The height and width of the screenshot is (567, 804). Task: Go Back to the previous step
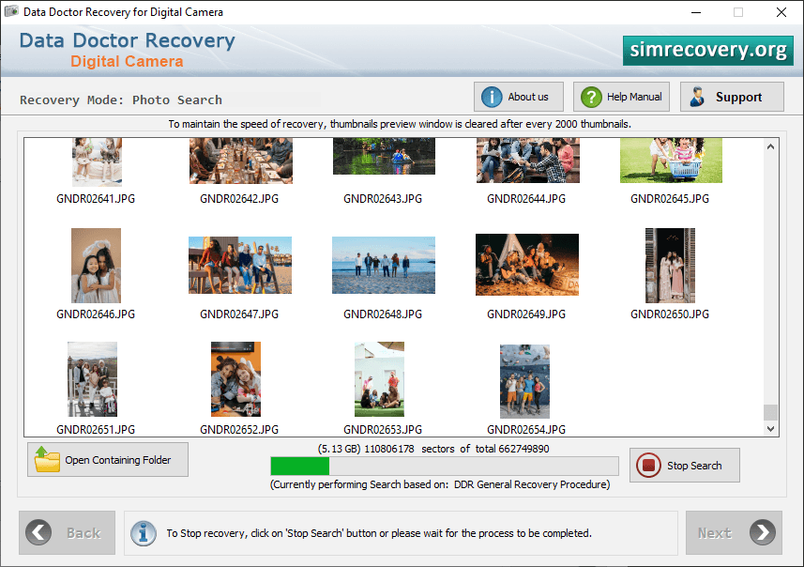point(67,532)
